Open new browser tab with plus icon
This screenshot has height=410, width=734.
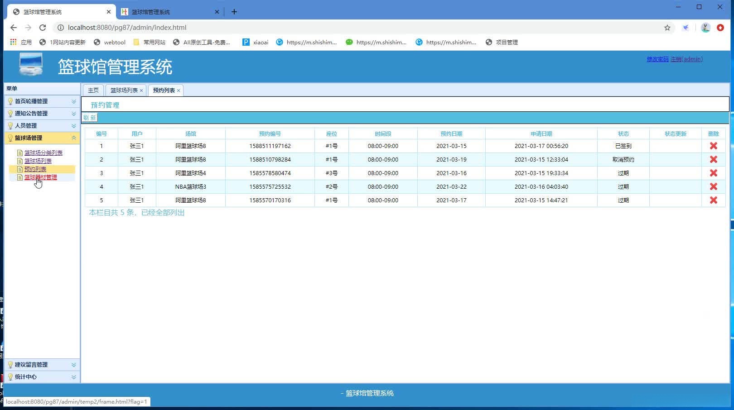234,12
